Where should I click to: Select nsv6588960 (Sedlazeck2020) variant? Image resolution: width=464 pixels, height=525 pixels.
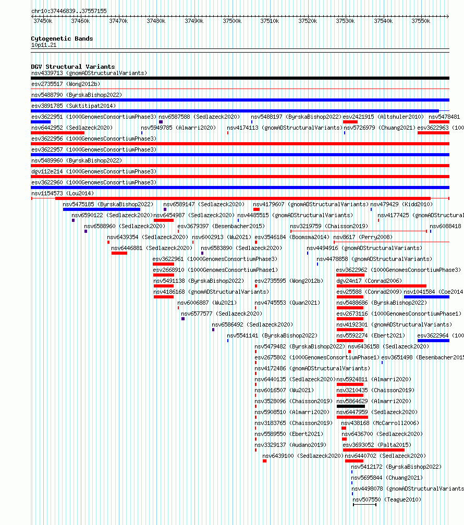pyautogui.click(x=125, y=227)
